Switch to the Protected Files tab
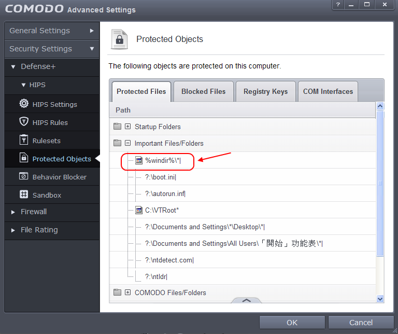The height and width of the screenshot is (334, 398). (x=141, y=91)
